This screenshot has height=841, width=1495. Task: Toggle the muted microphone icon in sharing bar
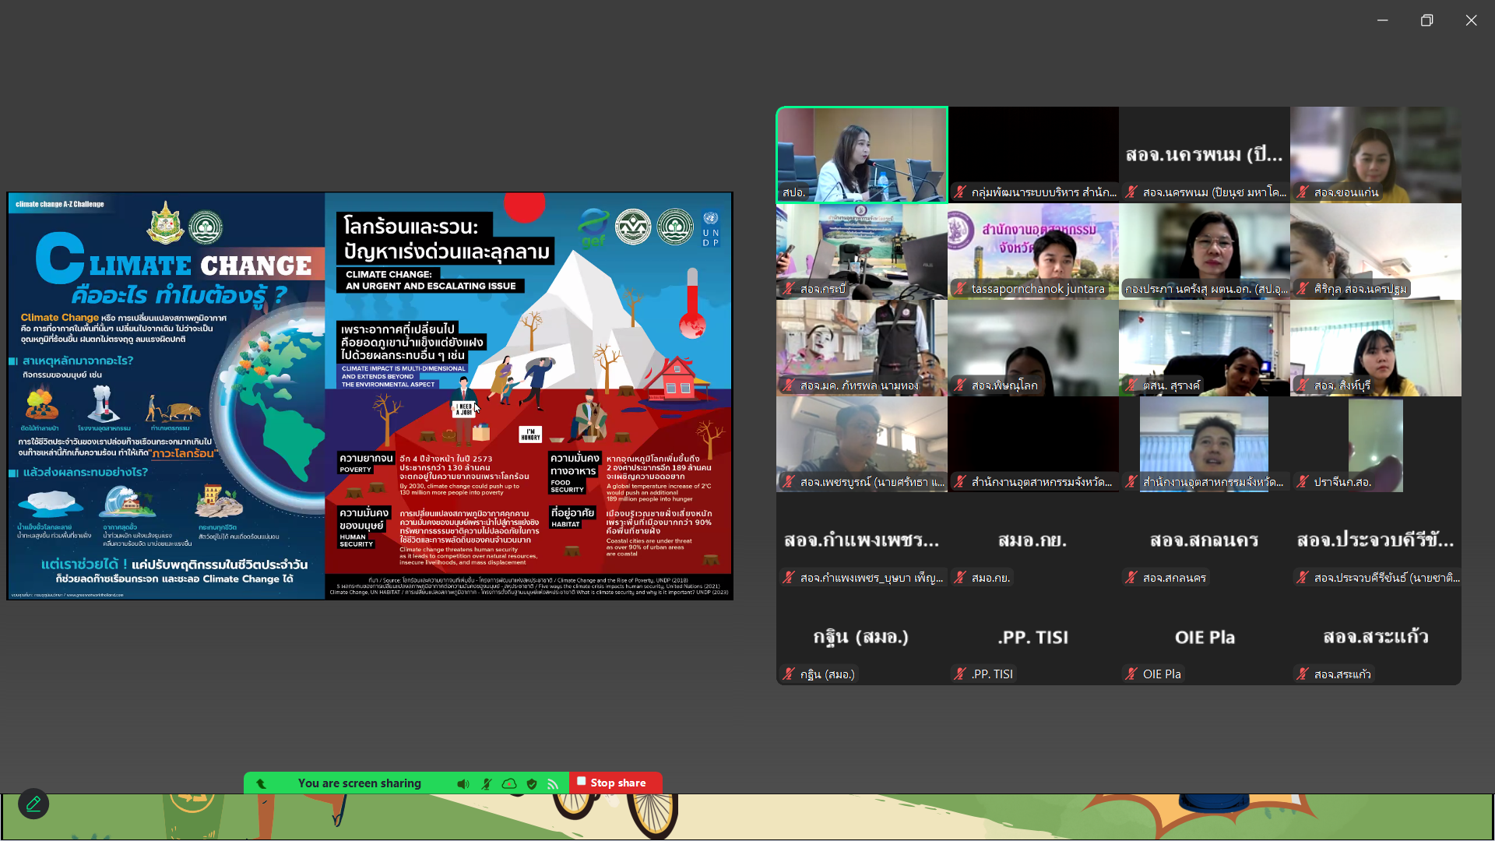[487, 783]
